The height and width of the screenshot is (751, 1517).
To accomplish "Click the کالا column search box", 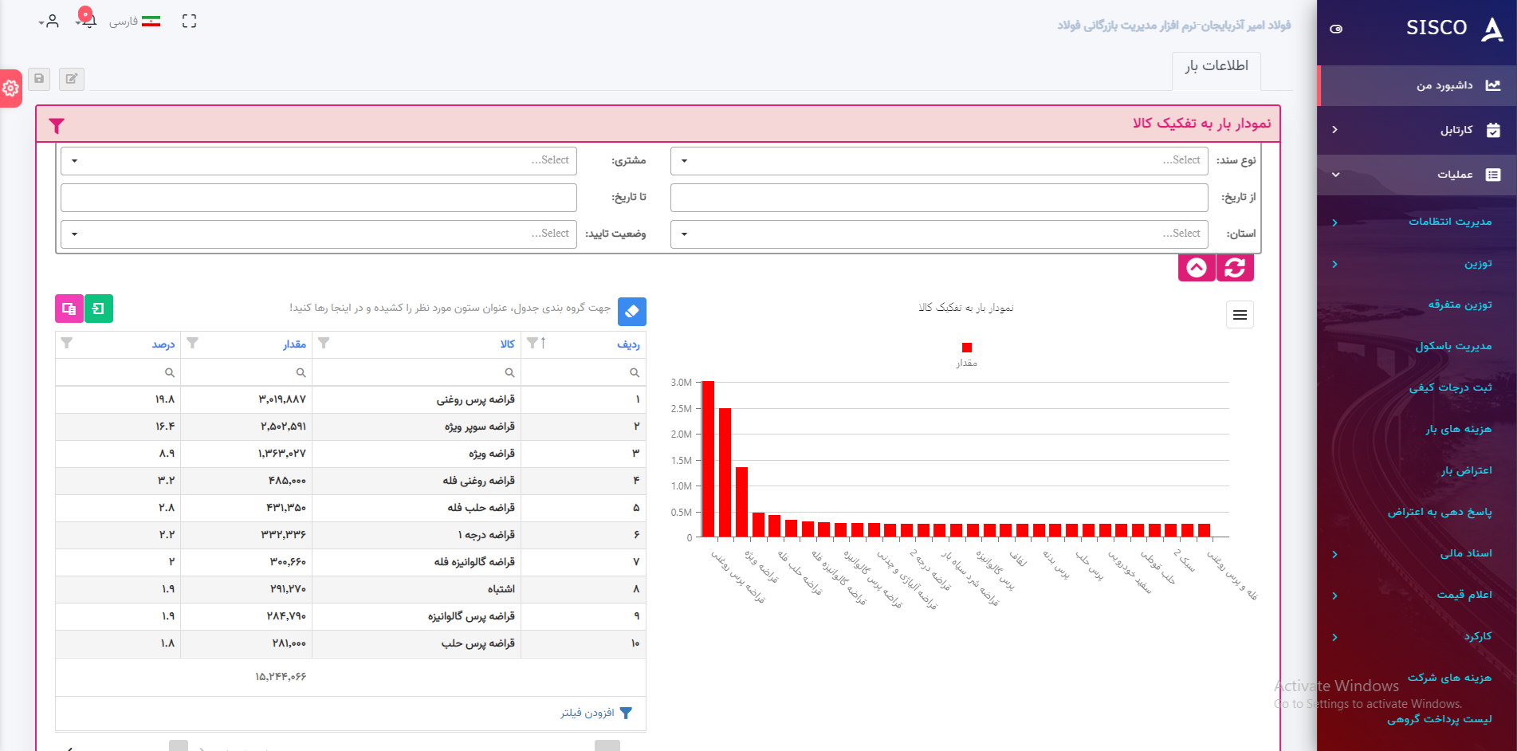I will (x=416, y=372).
